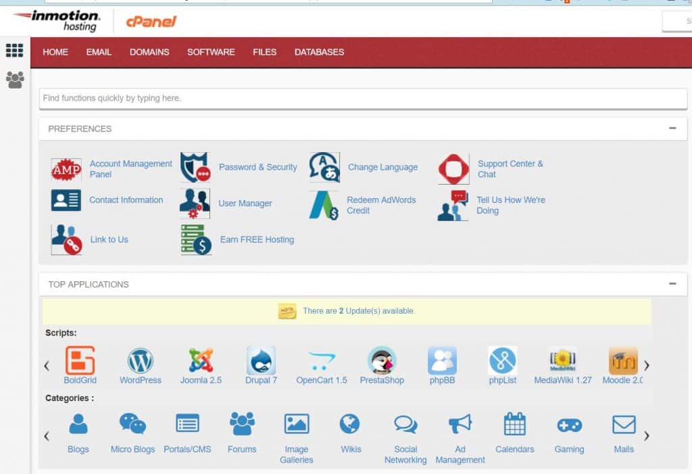This screenshot has height=474, width=692.
Task: Open the Contact Information card icon
Action: tap(66, 200)
